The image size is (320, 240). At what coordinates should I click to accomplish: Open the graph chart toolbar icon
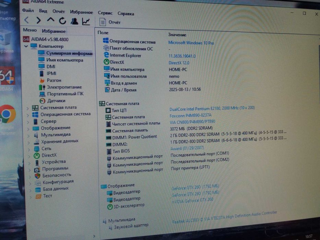coord(86,21)
